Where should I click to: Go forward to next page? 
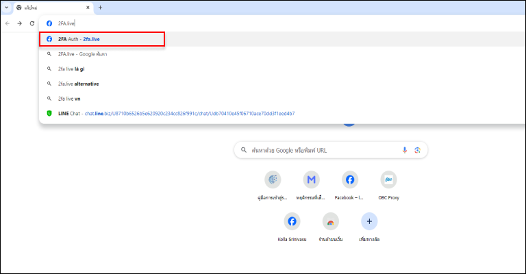click(19, 23)
